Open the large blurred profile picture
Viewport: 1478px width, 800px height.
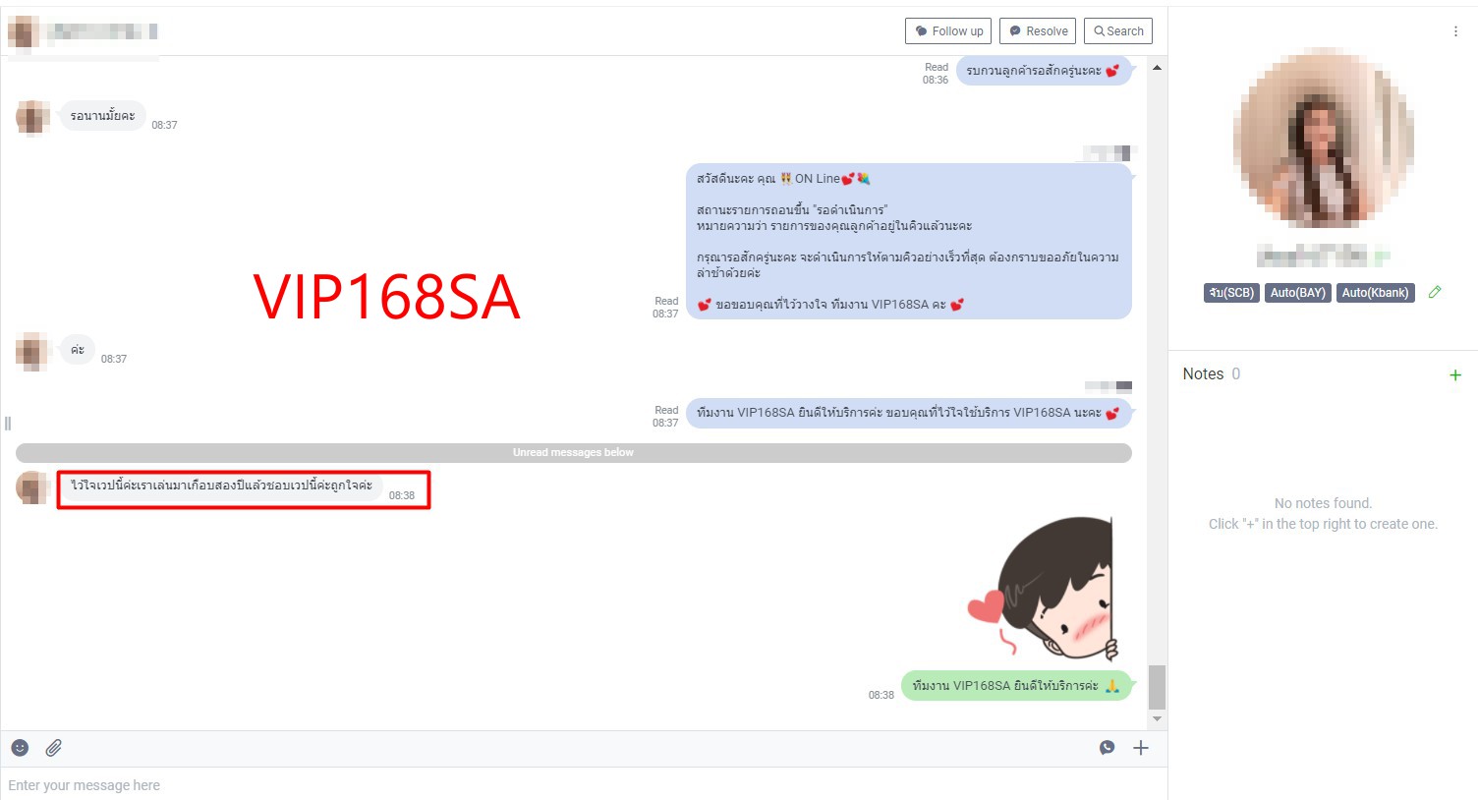(1323, 138)
